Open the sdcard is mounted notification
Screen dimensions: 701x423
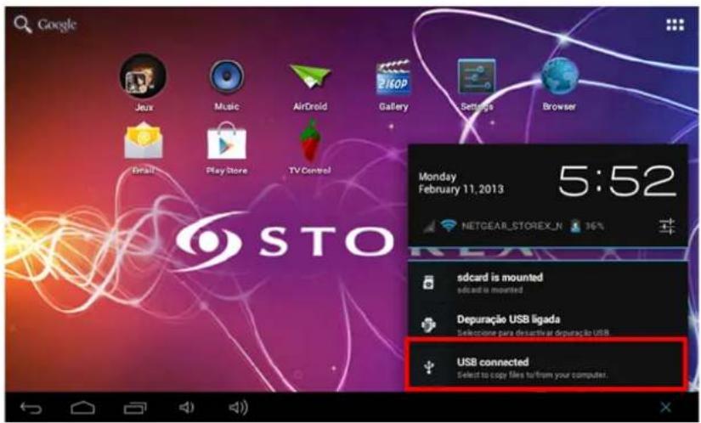548,283
